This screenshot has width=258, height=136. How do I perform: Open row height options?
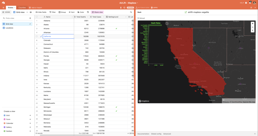coord(88,12)
